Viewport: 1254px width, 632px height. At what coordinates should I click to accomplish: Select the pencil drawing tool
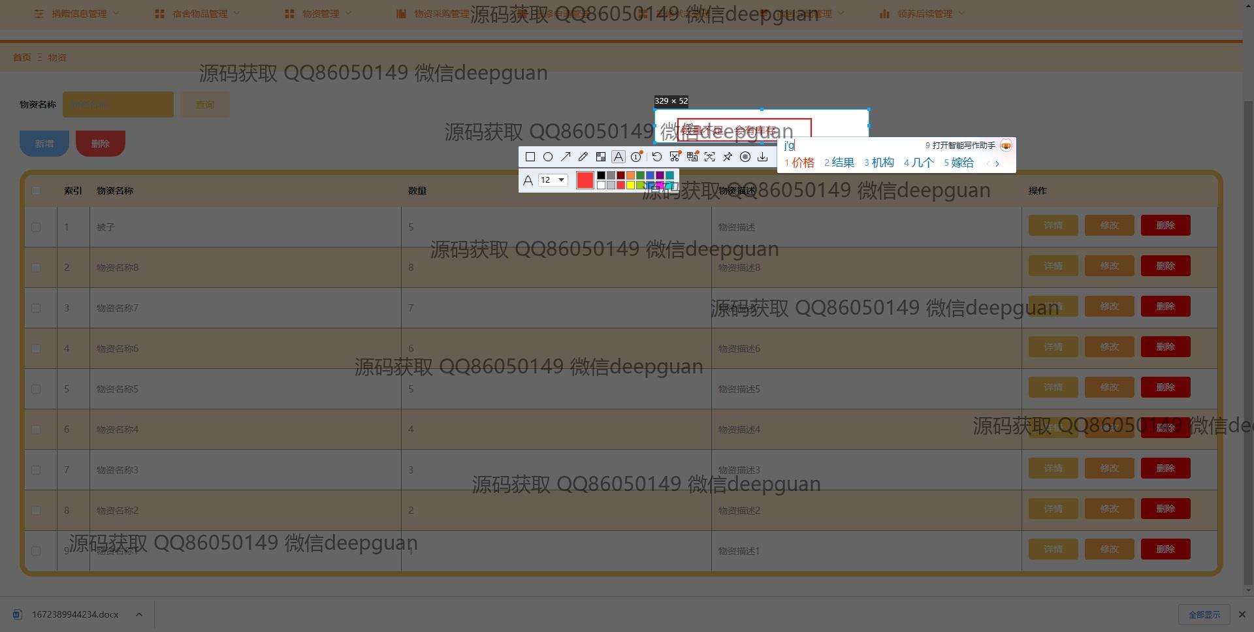583,157
